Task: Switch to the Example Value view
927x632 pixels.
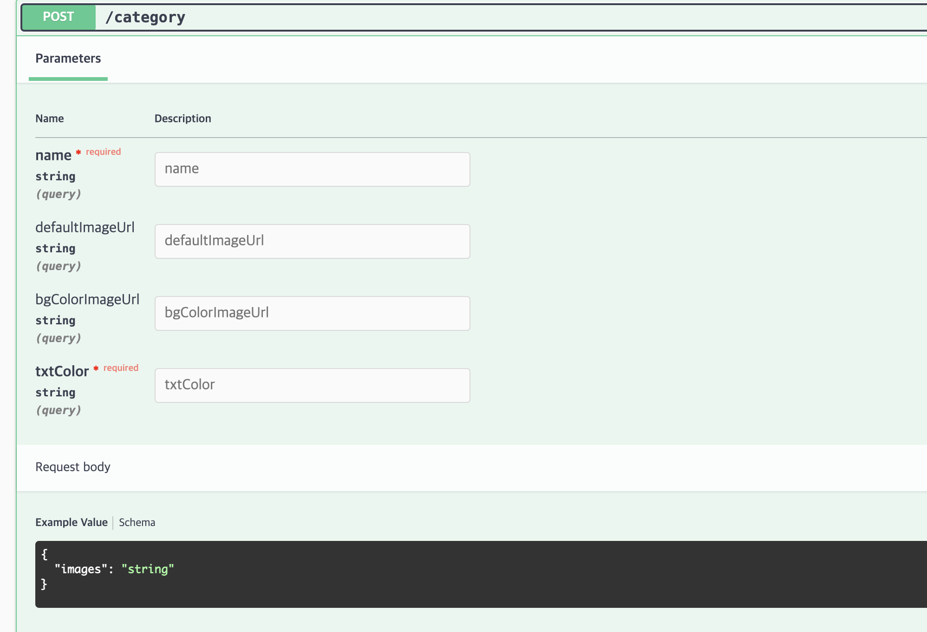Action: click(x=72, y=522)
